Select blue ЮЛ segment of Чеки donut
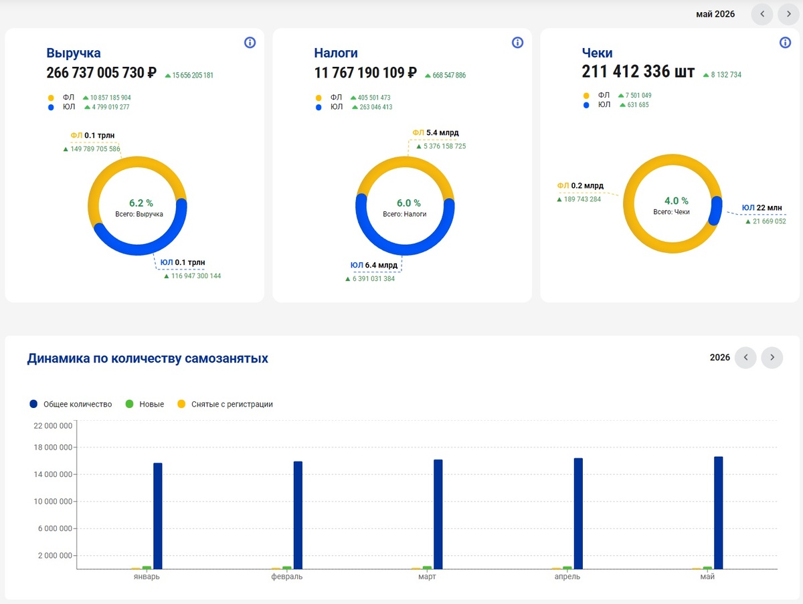Image resolution: width=803 pixels, height=604 pixels. tap(715, 210)
